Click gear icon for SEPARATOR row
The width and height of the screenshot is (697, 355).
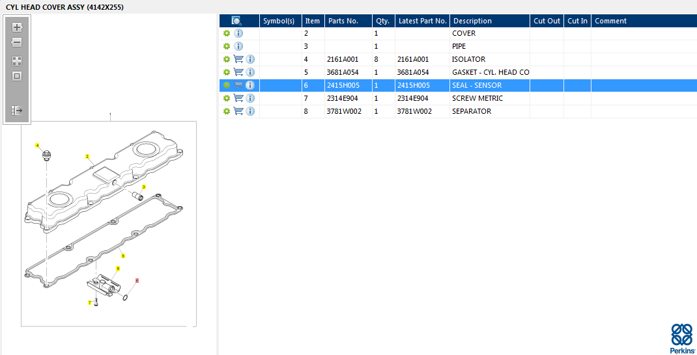[x=227, y=111]
